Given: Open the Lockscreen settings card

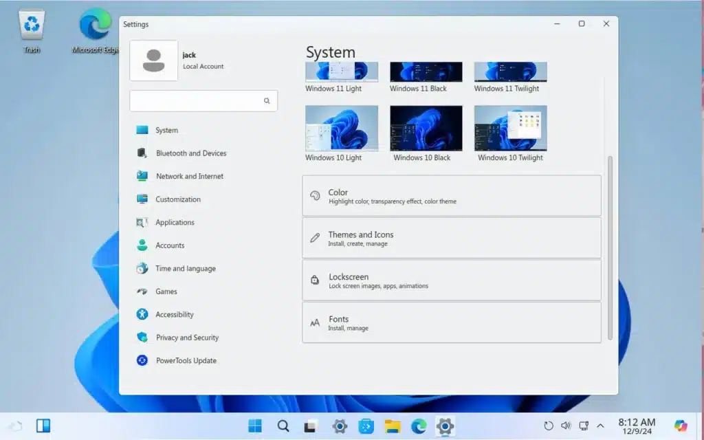Looking at the screenshot, I should (x=452, y=280).
